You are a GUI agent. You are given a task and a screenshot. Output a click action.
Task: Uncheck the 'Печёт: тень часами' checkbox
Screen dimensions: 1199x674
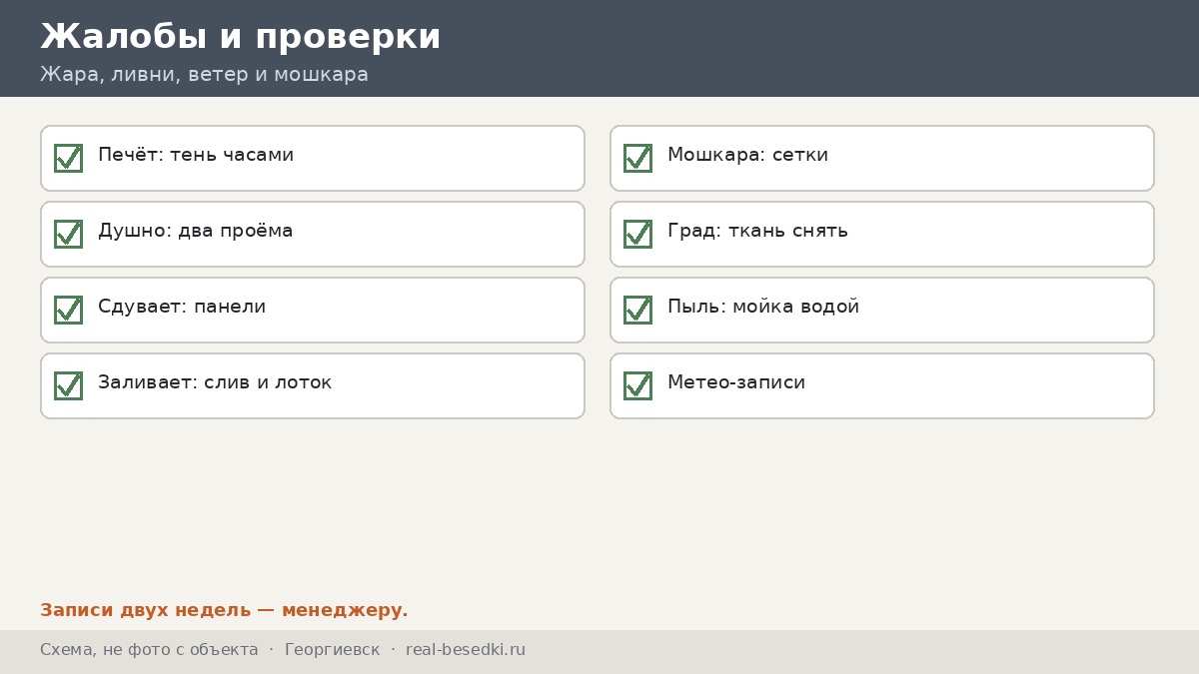68,158
